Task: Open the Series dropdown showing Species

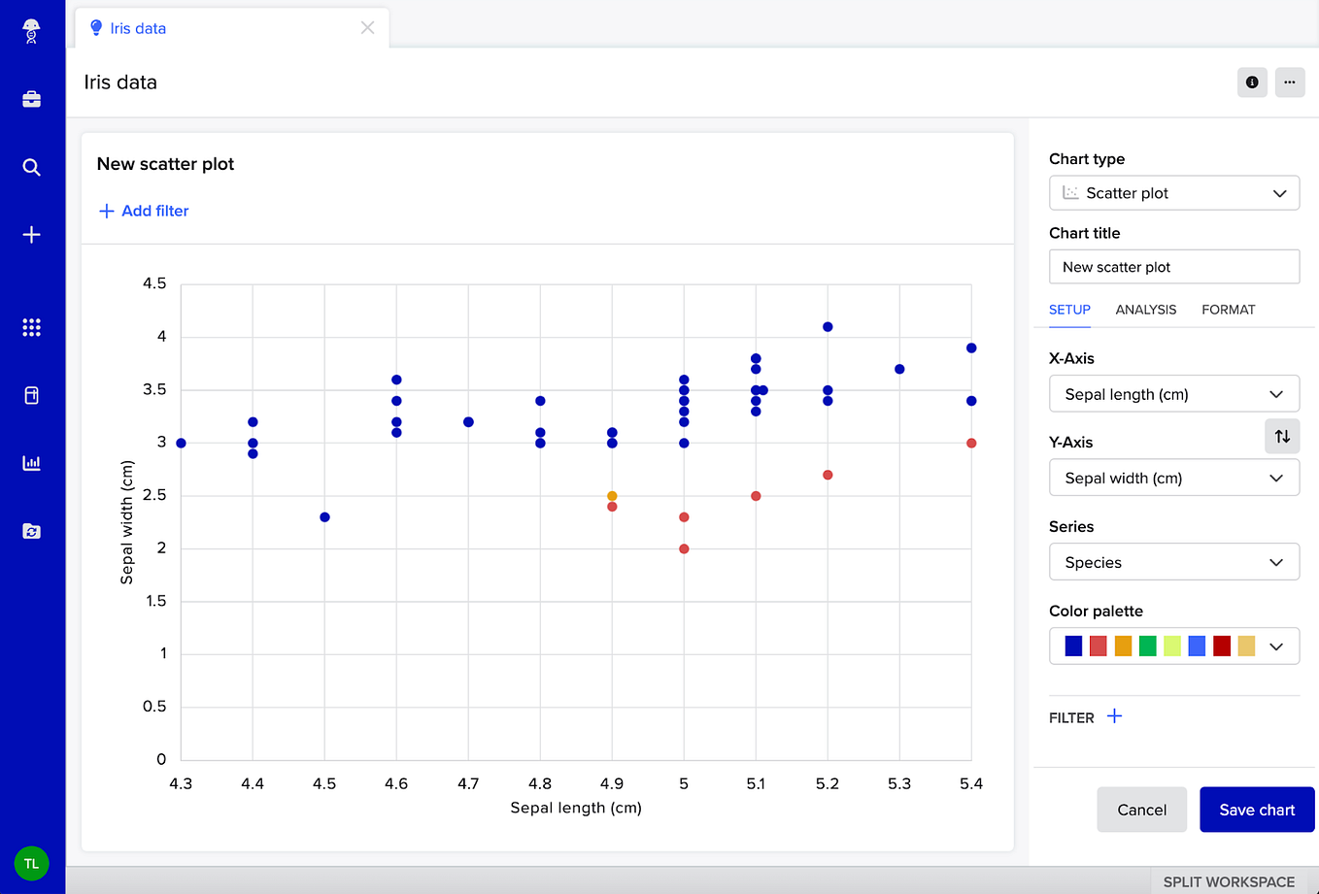Action: point(1174,561)
